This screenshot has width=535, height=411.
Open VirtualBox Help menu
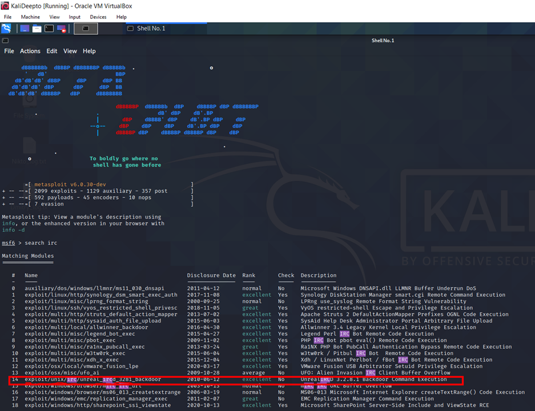[x=121, y=17]
